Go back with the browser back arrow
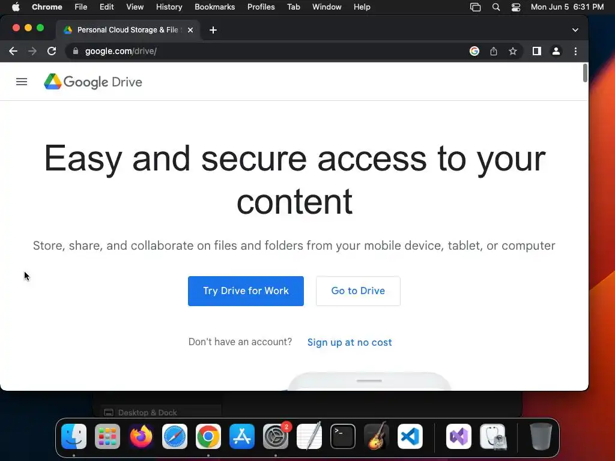 tap(13, 51)
